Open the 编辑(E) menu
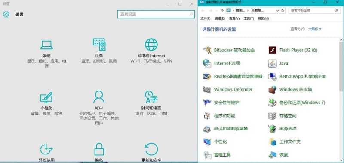The width and height of the screenshot is (344, 163). [220, 18]
